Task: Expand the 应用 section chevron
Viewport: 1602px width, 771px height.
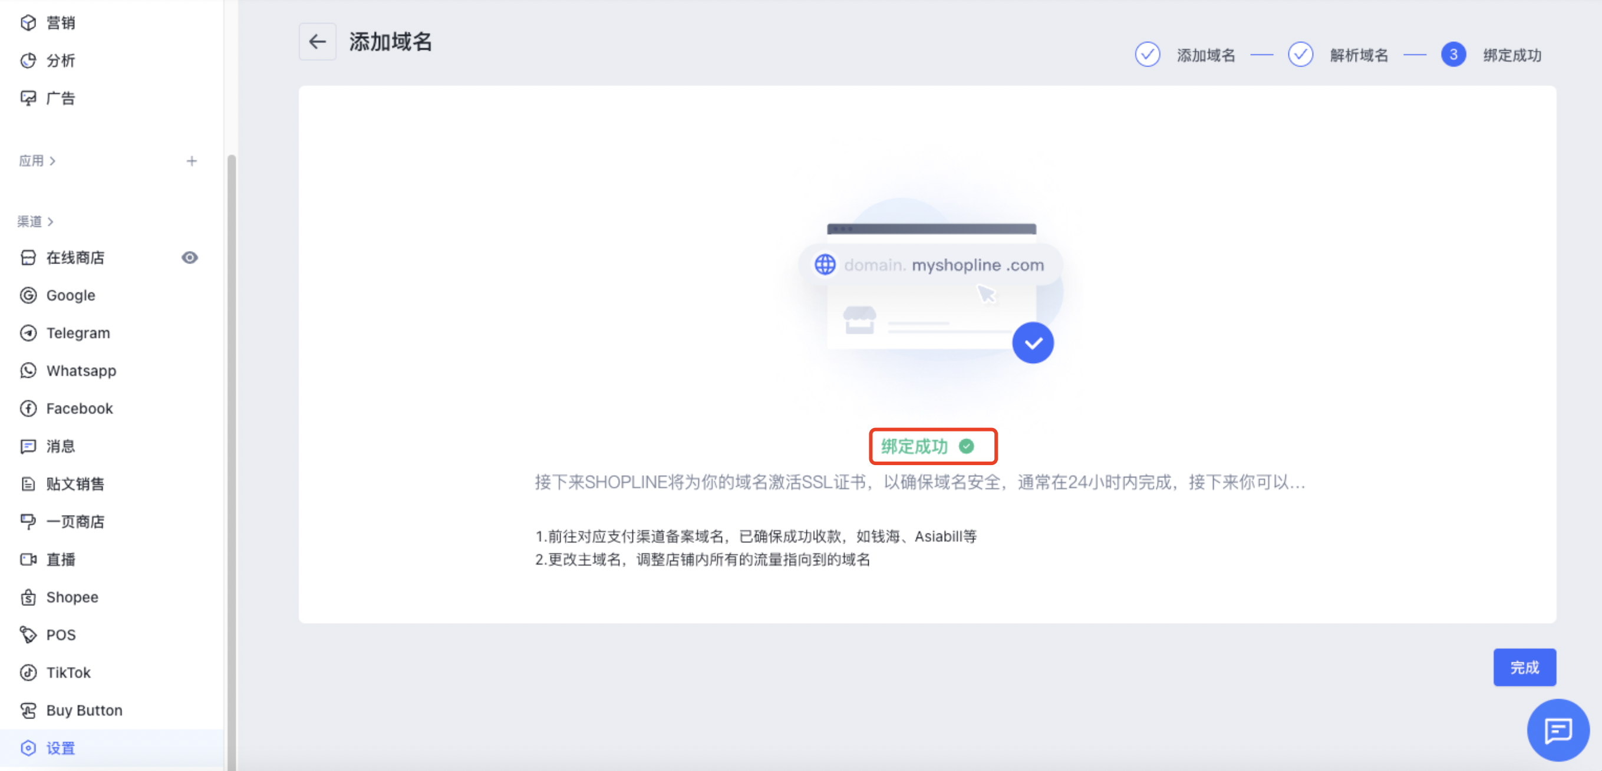Action: [x=53, y=161]
